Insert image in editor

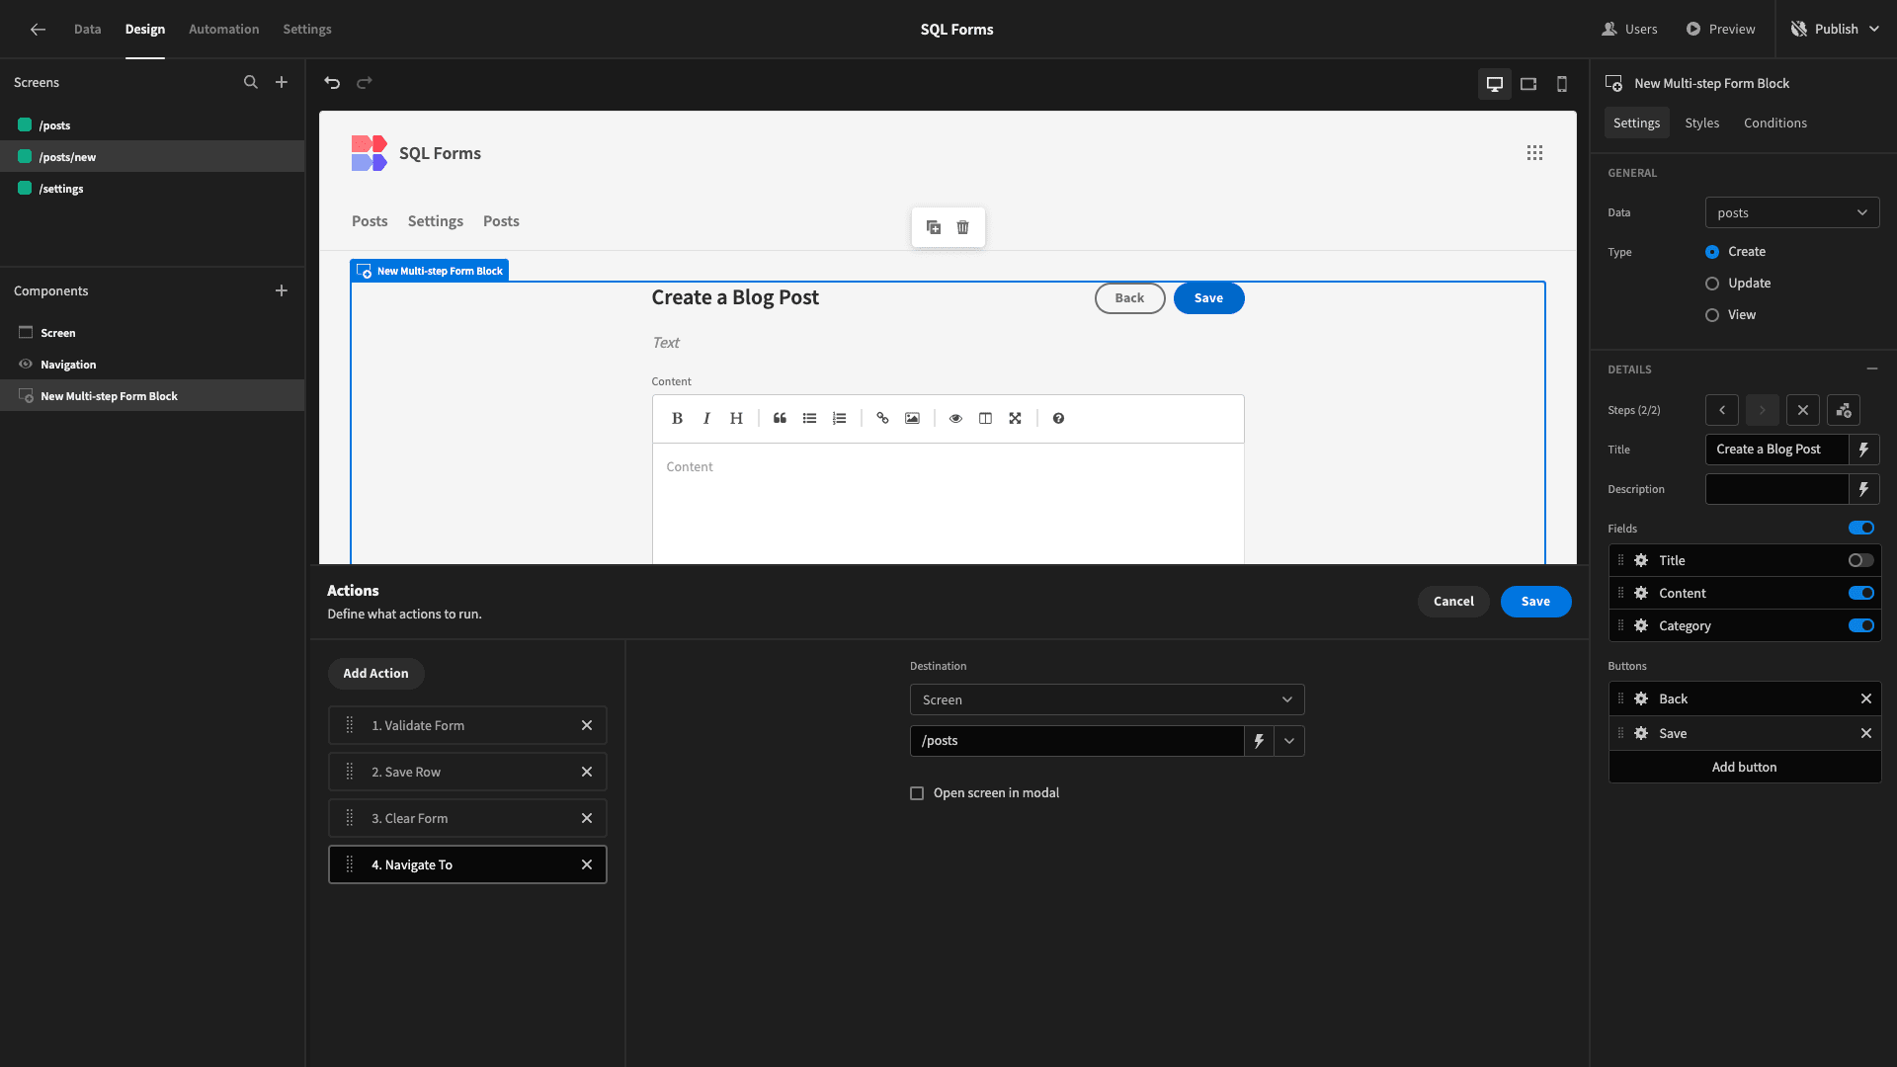click(x=912, y=419)
